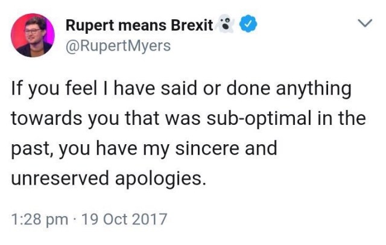Click the display name Rupert means Brexit

point(139,26)
